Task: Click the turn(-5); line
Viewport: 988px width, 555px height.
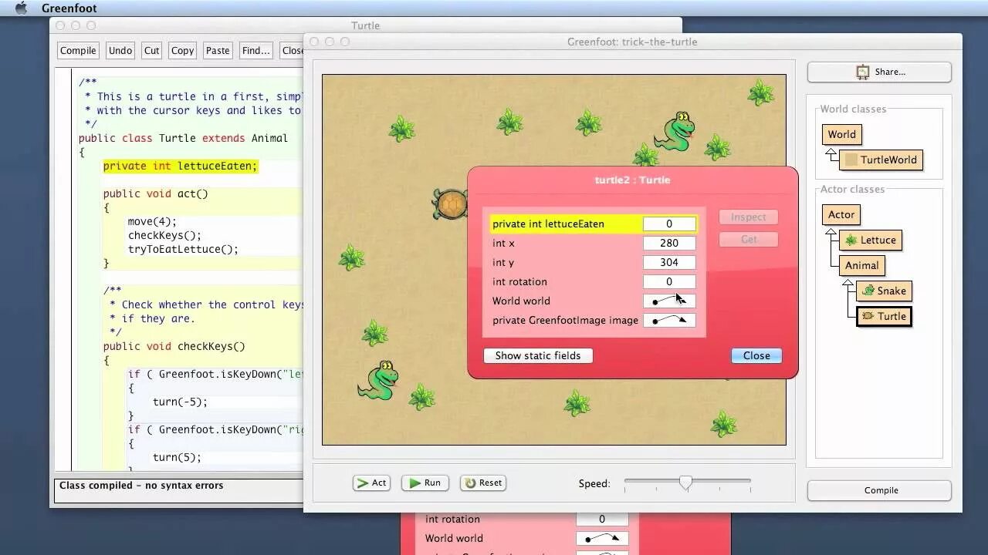Action: click(180, 402)
